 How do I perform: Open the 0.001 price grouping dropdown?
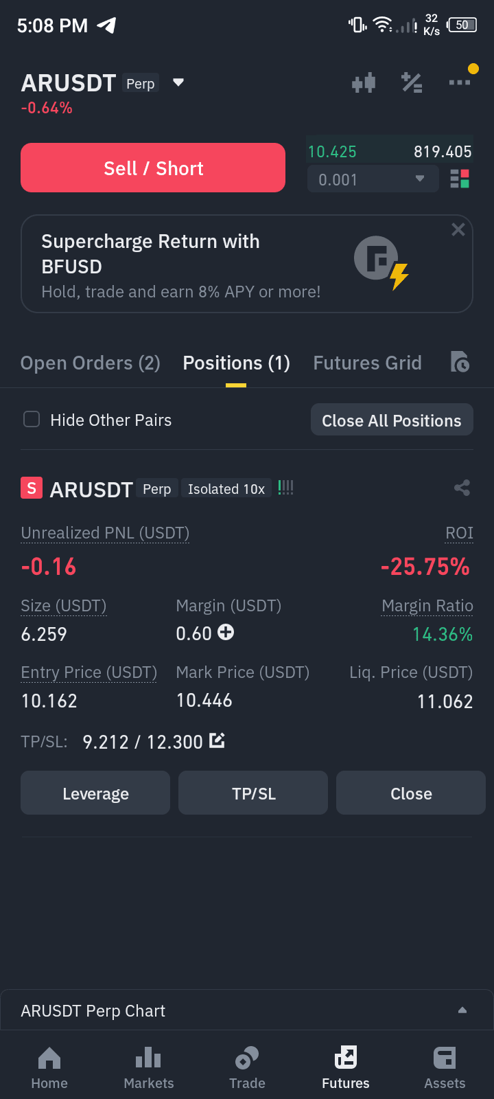coord(373,179)
